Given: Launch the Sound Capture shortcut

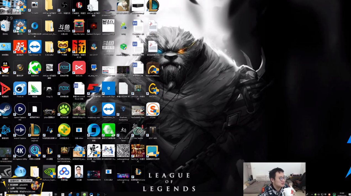Looking at the screenshot, I should pos(20,130).
